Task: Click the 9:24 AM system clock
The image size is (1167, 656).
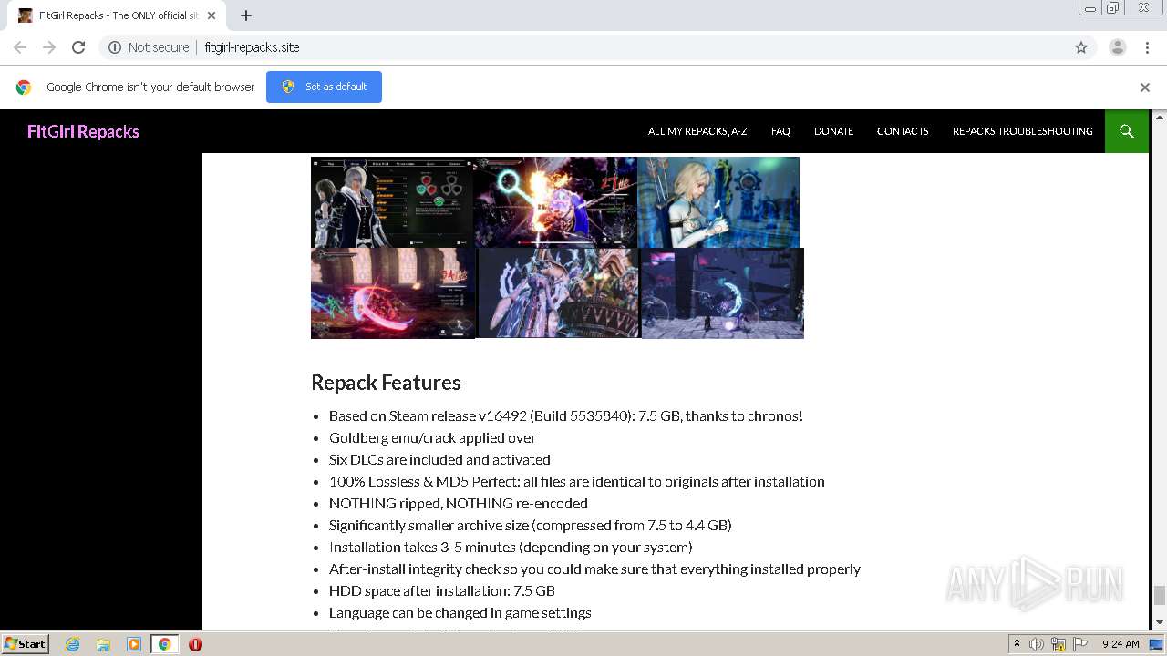Action: tap(1121, 644)
